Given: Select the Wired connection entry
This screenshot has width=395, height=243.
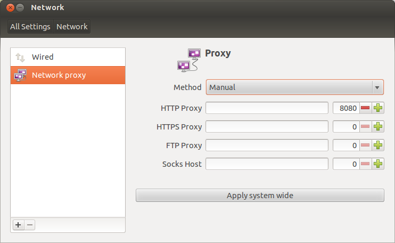Looking at the screenshot, I should (x=68, y=57).
